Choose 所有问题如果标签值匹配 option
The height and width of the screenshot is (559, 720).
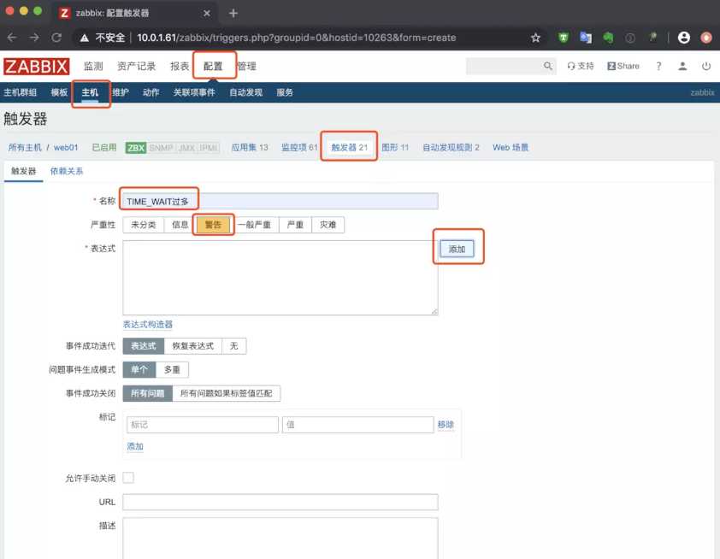[227, 393]
